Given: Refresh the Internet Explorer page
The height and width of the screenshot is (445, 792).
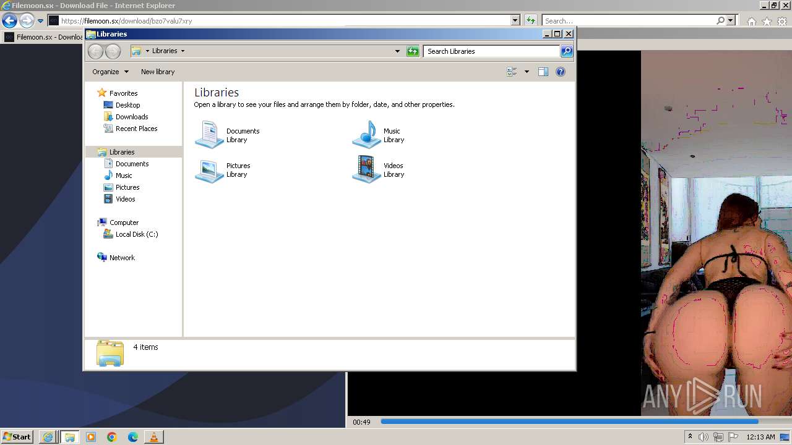Looking at the screenshot, I should click(x=530, y=20).
